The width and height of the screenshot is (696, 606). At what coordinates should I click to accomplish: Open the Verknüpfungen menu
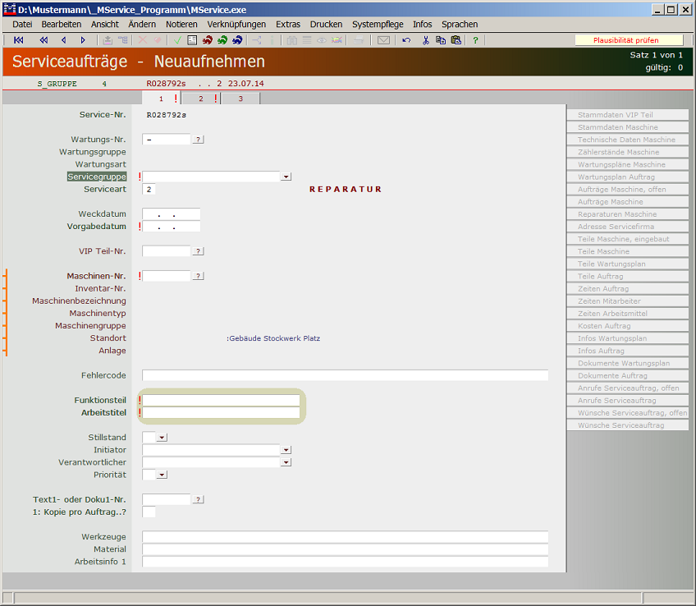[236, 25]
